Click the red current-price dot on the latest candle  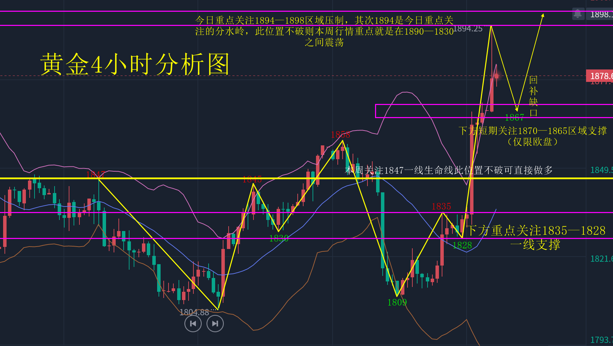pos(496,76)
